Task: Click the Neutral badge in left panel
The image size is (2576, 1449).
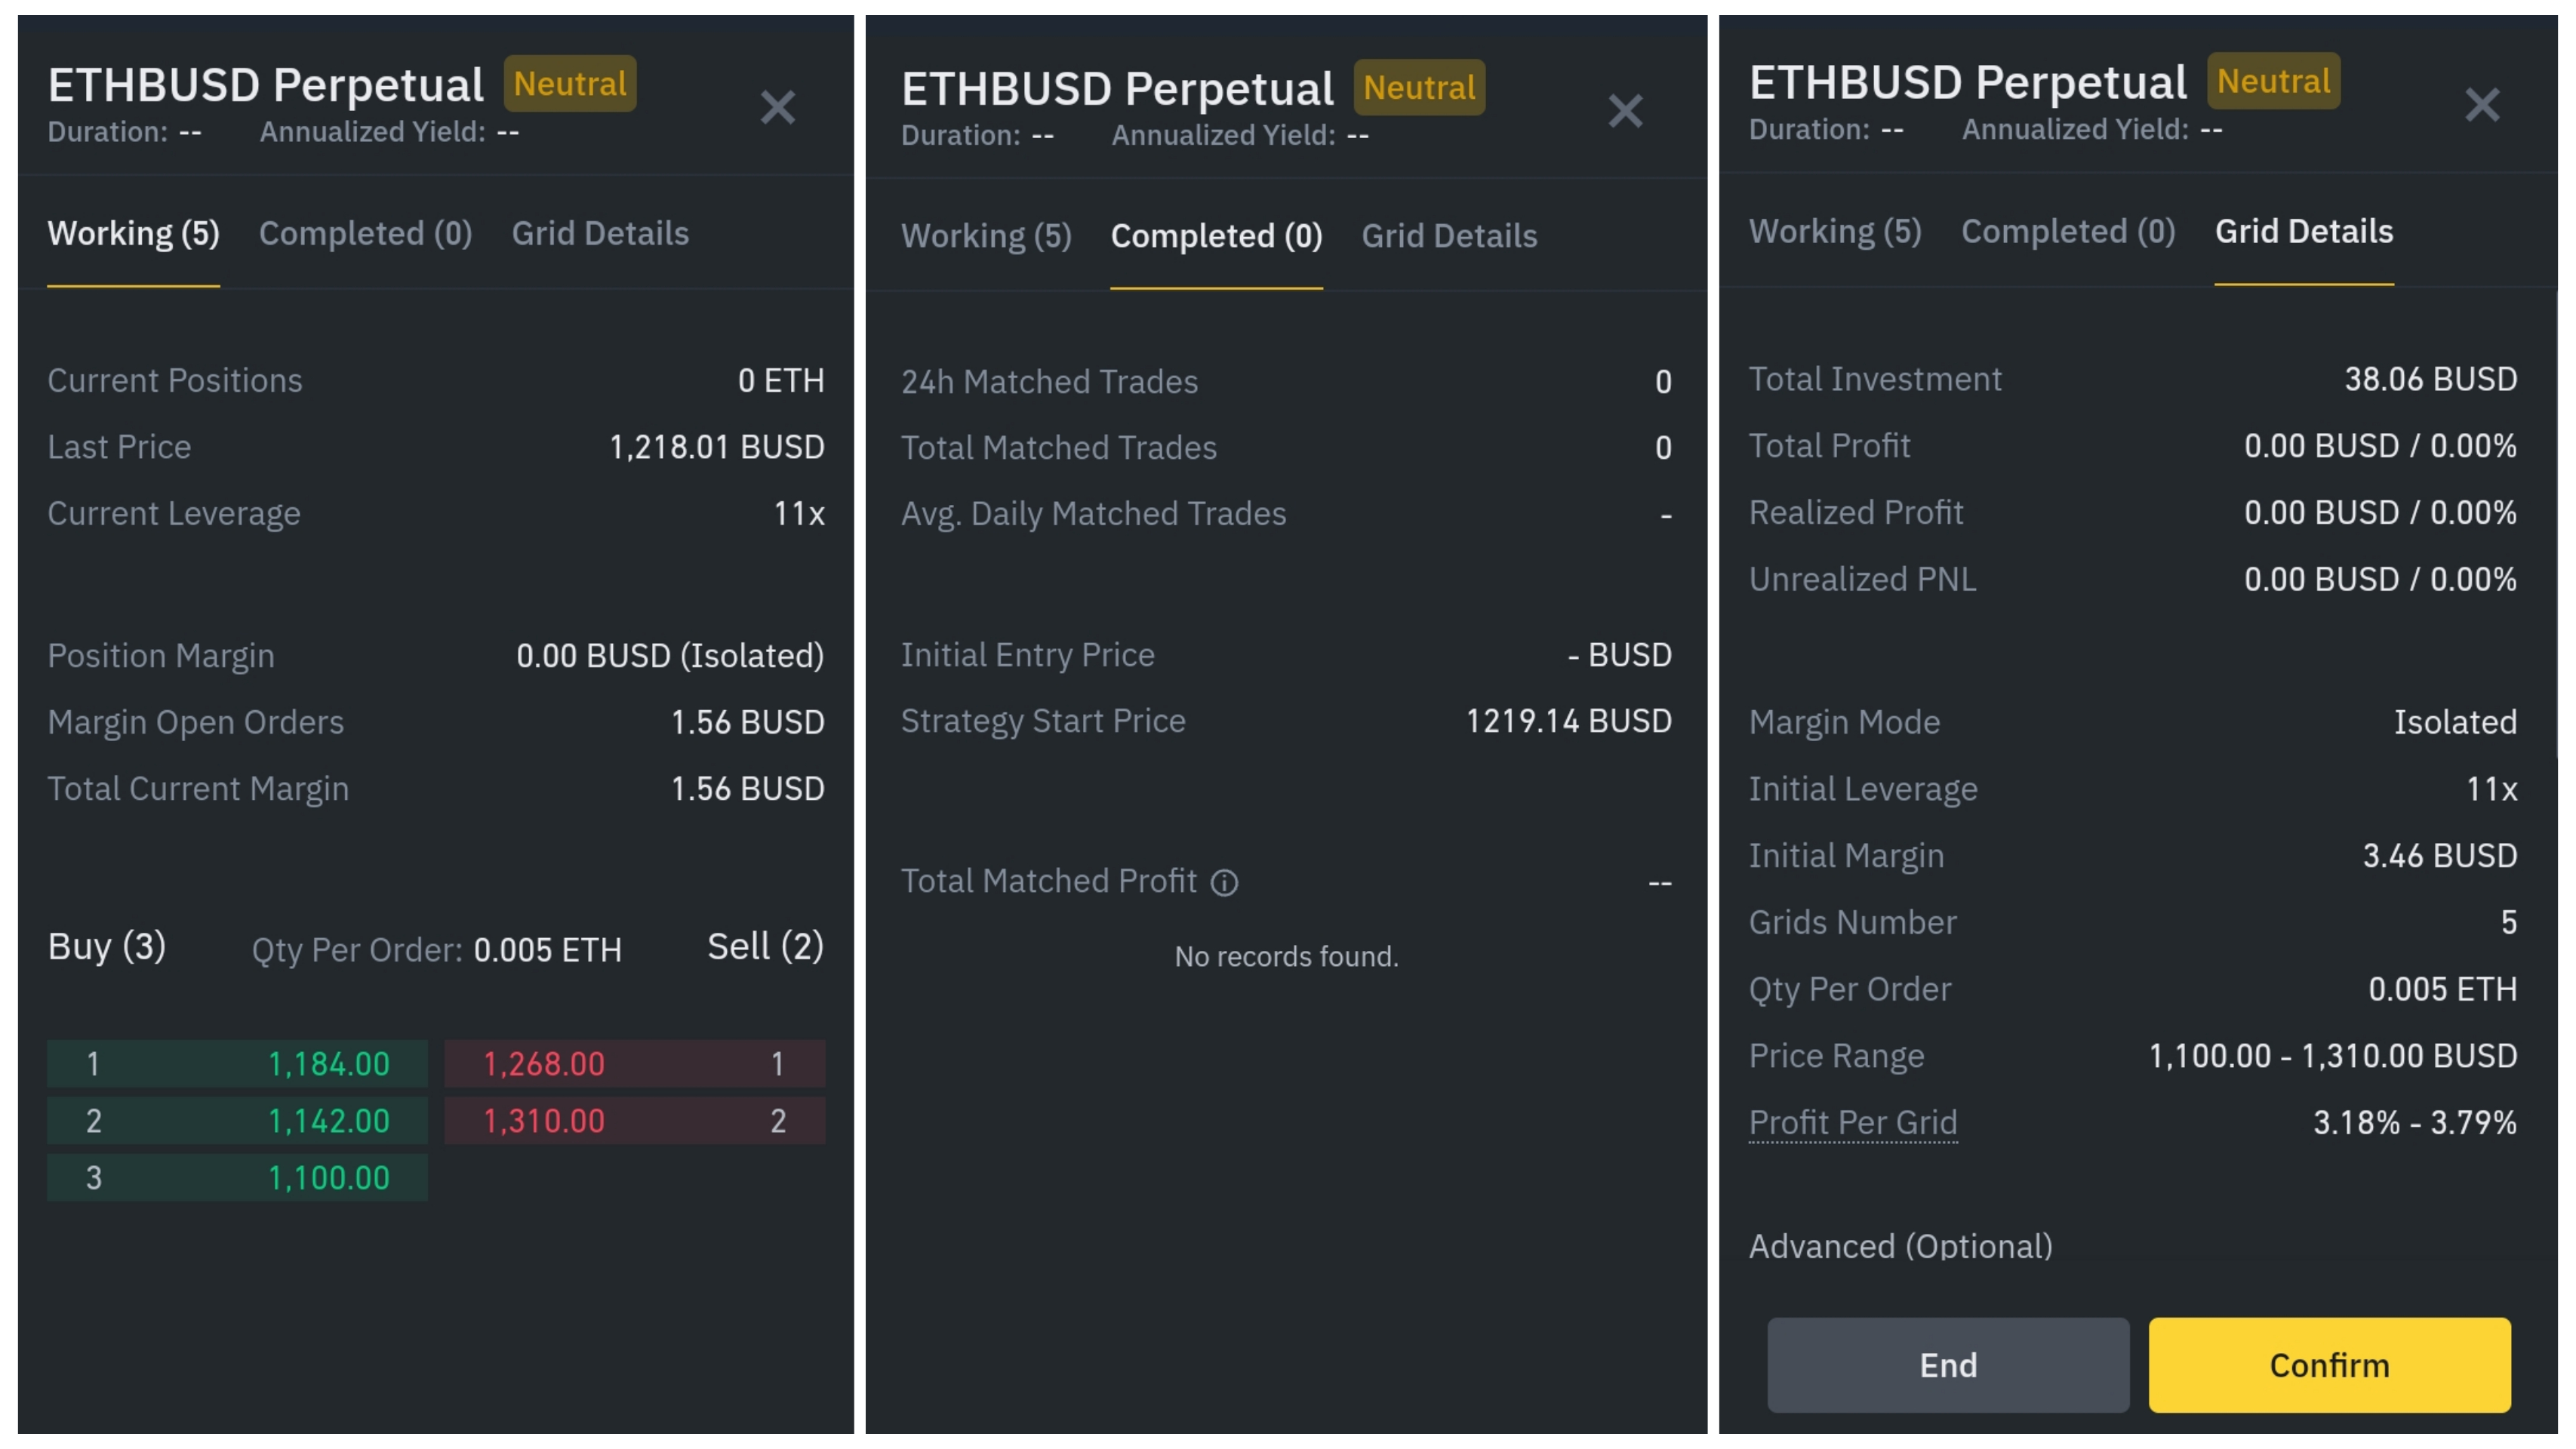Action: click(x=570, y=84)
